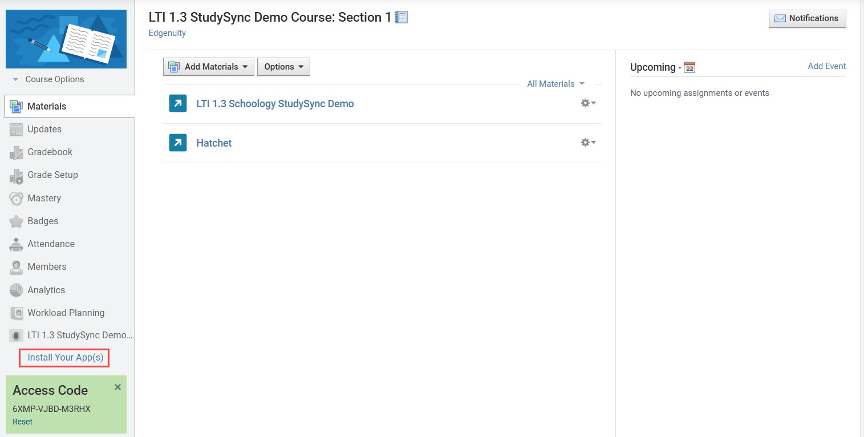Click the Upcoming calendar icon
This screenshot has height=437, width=864.
coord(689,67)
